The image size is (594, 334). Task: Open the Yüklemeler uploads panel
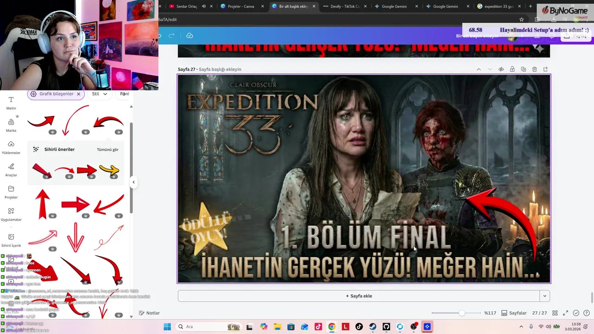[x=11, y=148]
